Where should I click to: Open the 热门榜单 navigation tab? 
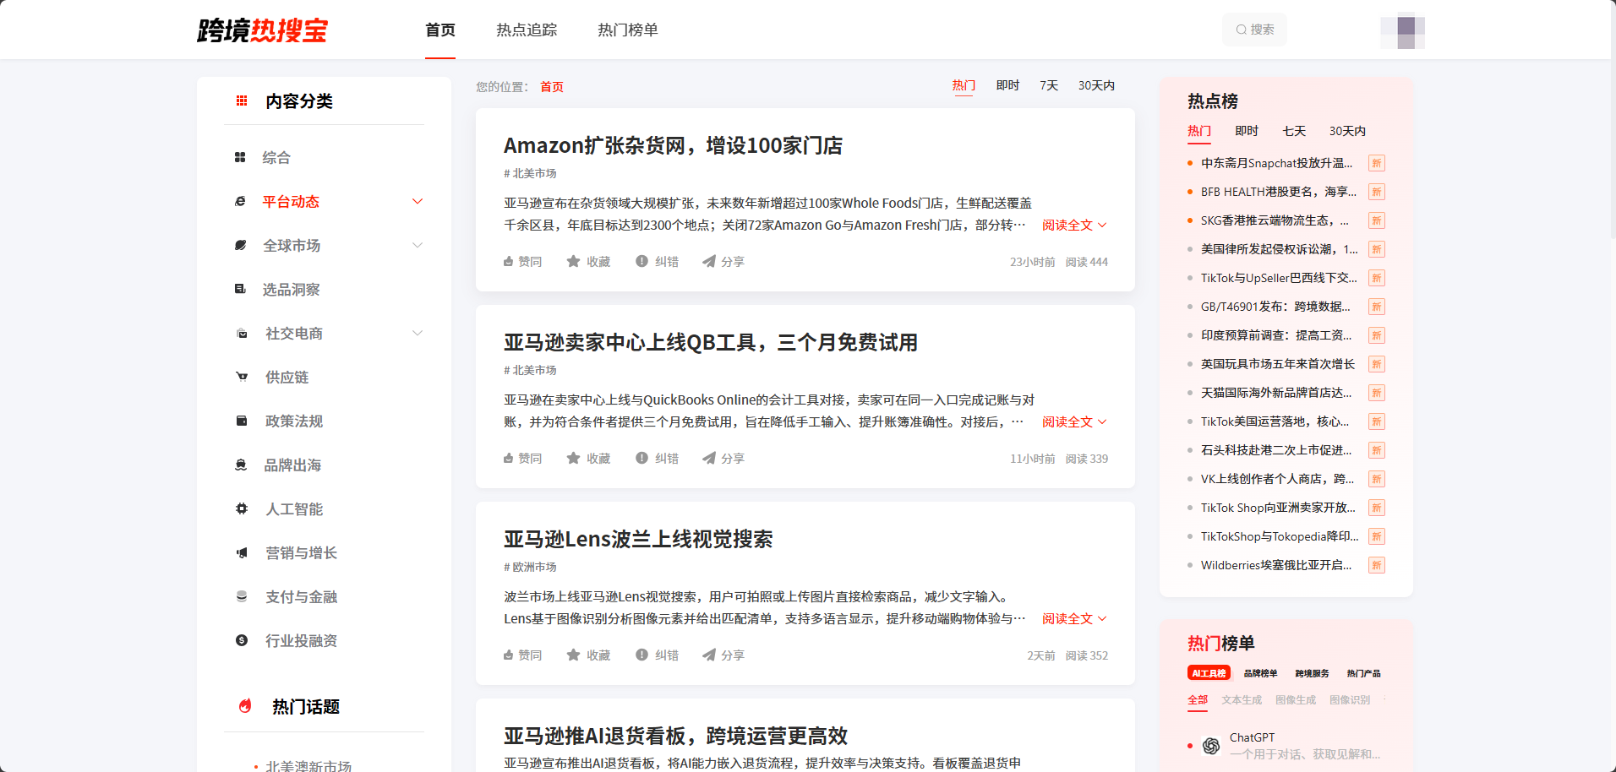point(627,30)
